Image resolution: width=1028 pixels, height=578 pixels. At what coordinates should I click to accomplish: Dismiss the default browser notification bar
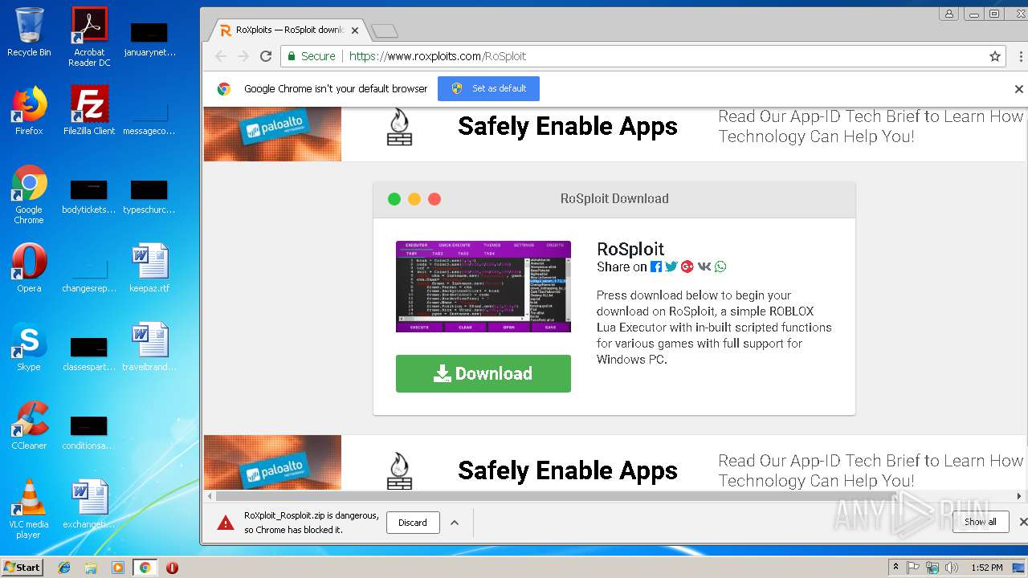pyautogui.click(x=1019, y=89)
